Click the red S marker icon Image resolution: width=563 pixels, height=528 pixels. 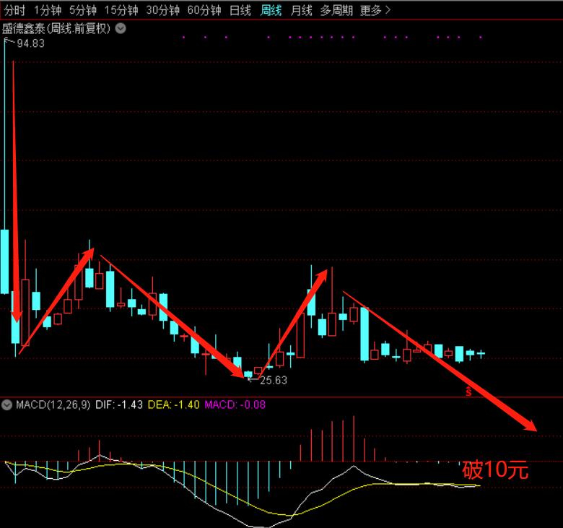pyautogui.click(x=468, y=391)
